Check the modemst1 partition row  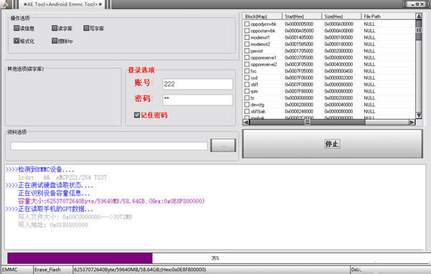[247, 37]
